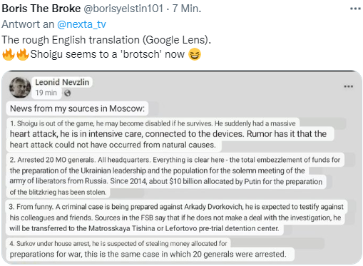Open the post via the 19 min timestamp

click(x=46, y=93)
